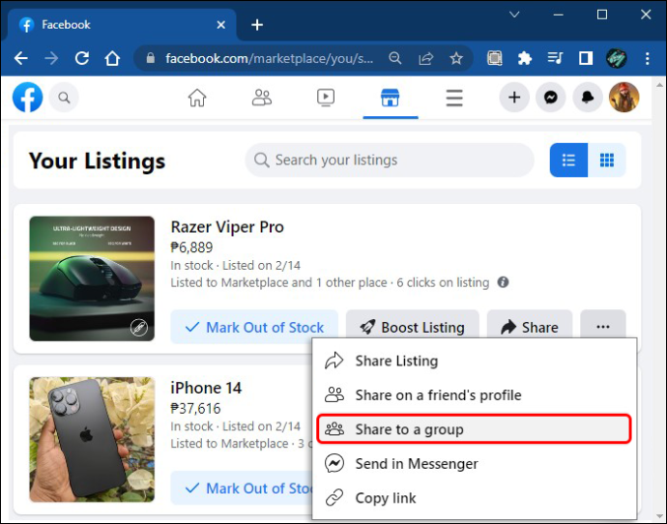Open the Notifications bell icon
This screenshot has width=667, height=524.
click(588, 98)
